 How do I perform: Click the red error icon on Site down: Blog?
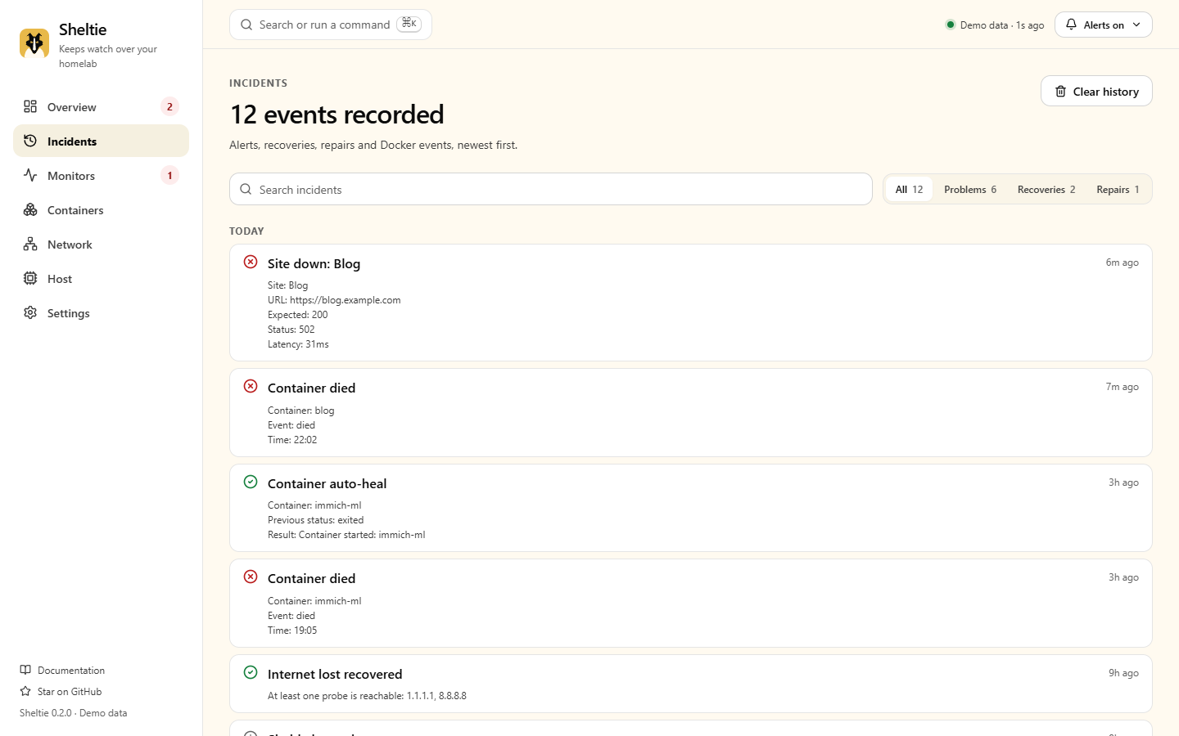tap(251, 262)
